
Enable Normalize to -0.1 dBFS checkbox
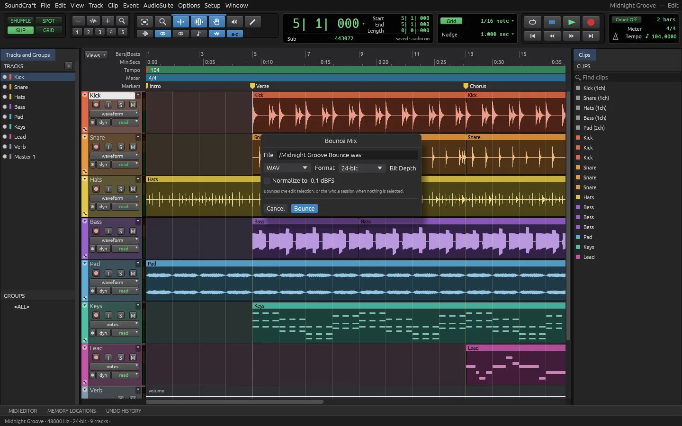267,181
